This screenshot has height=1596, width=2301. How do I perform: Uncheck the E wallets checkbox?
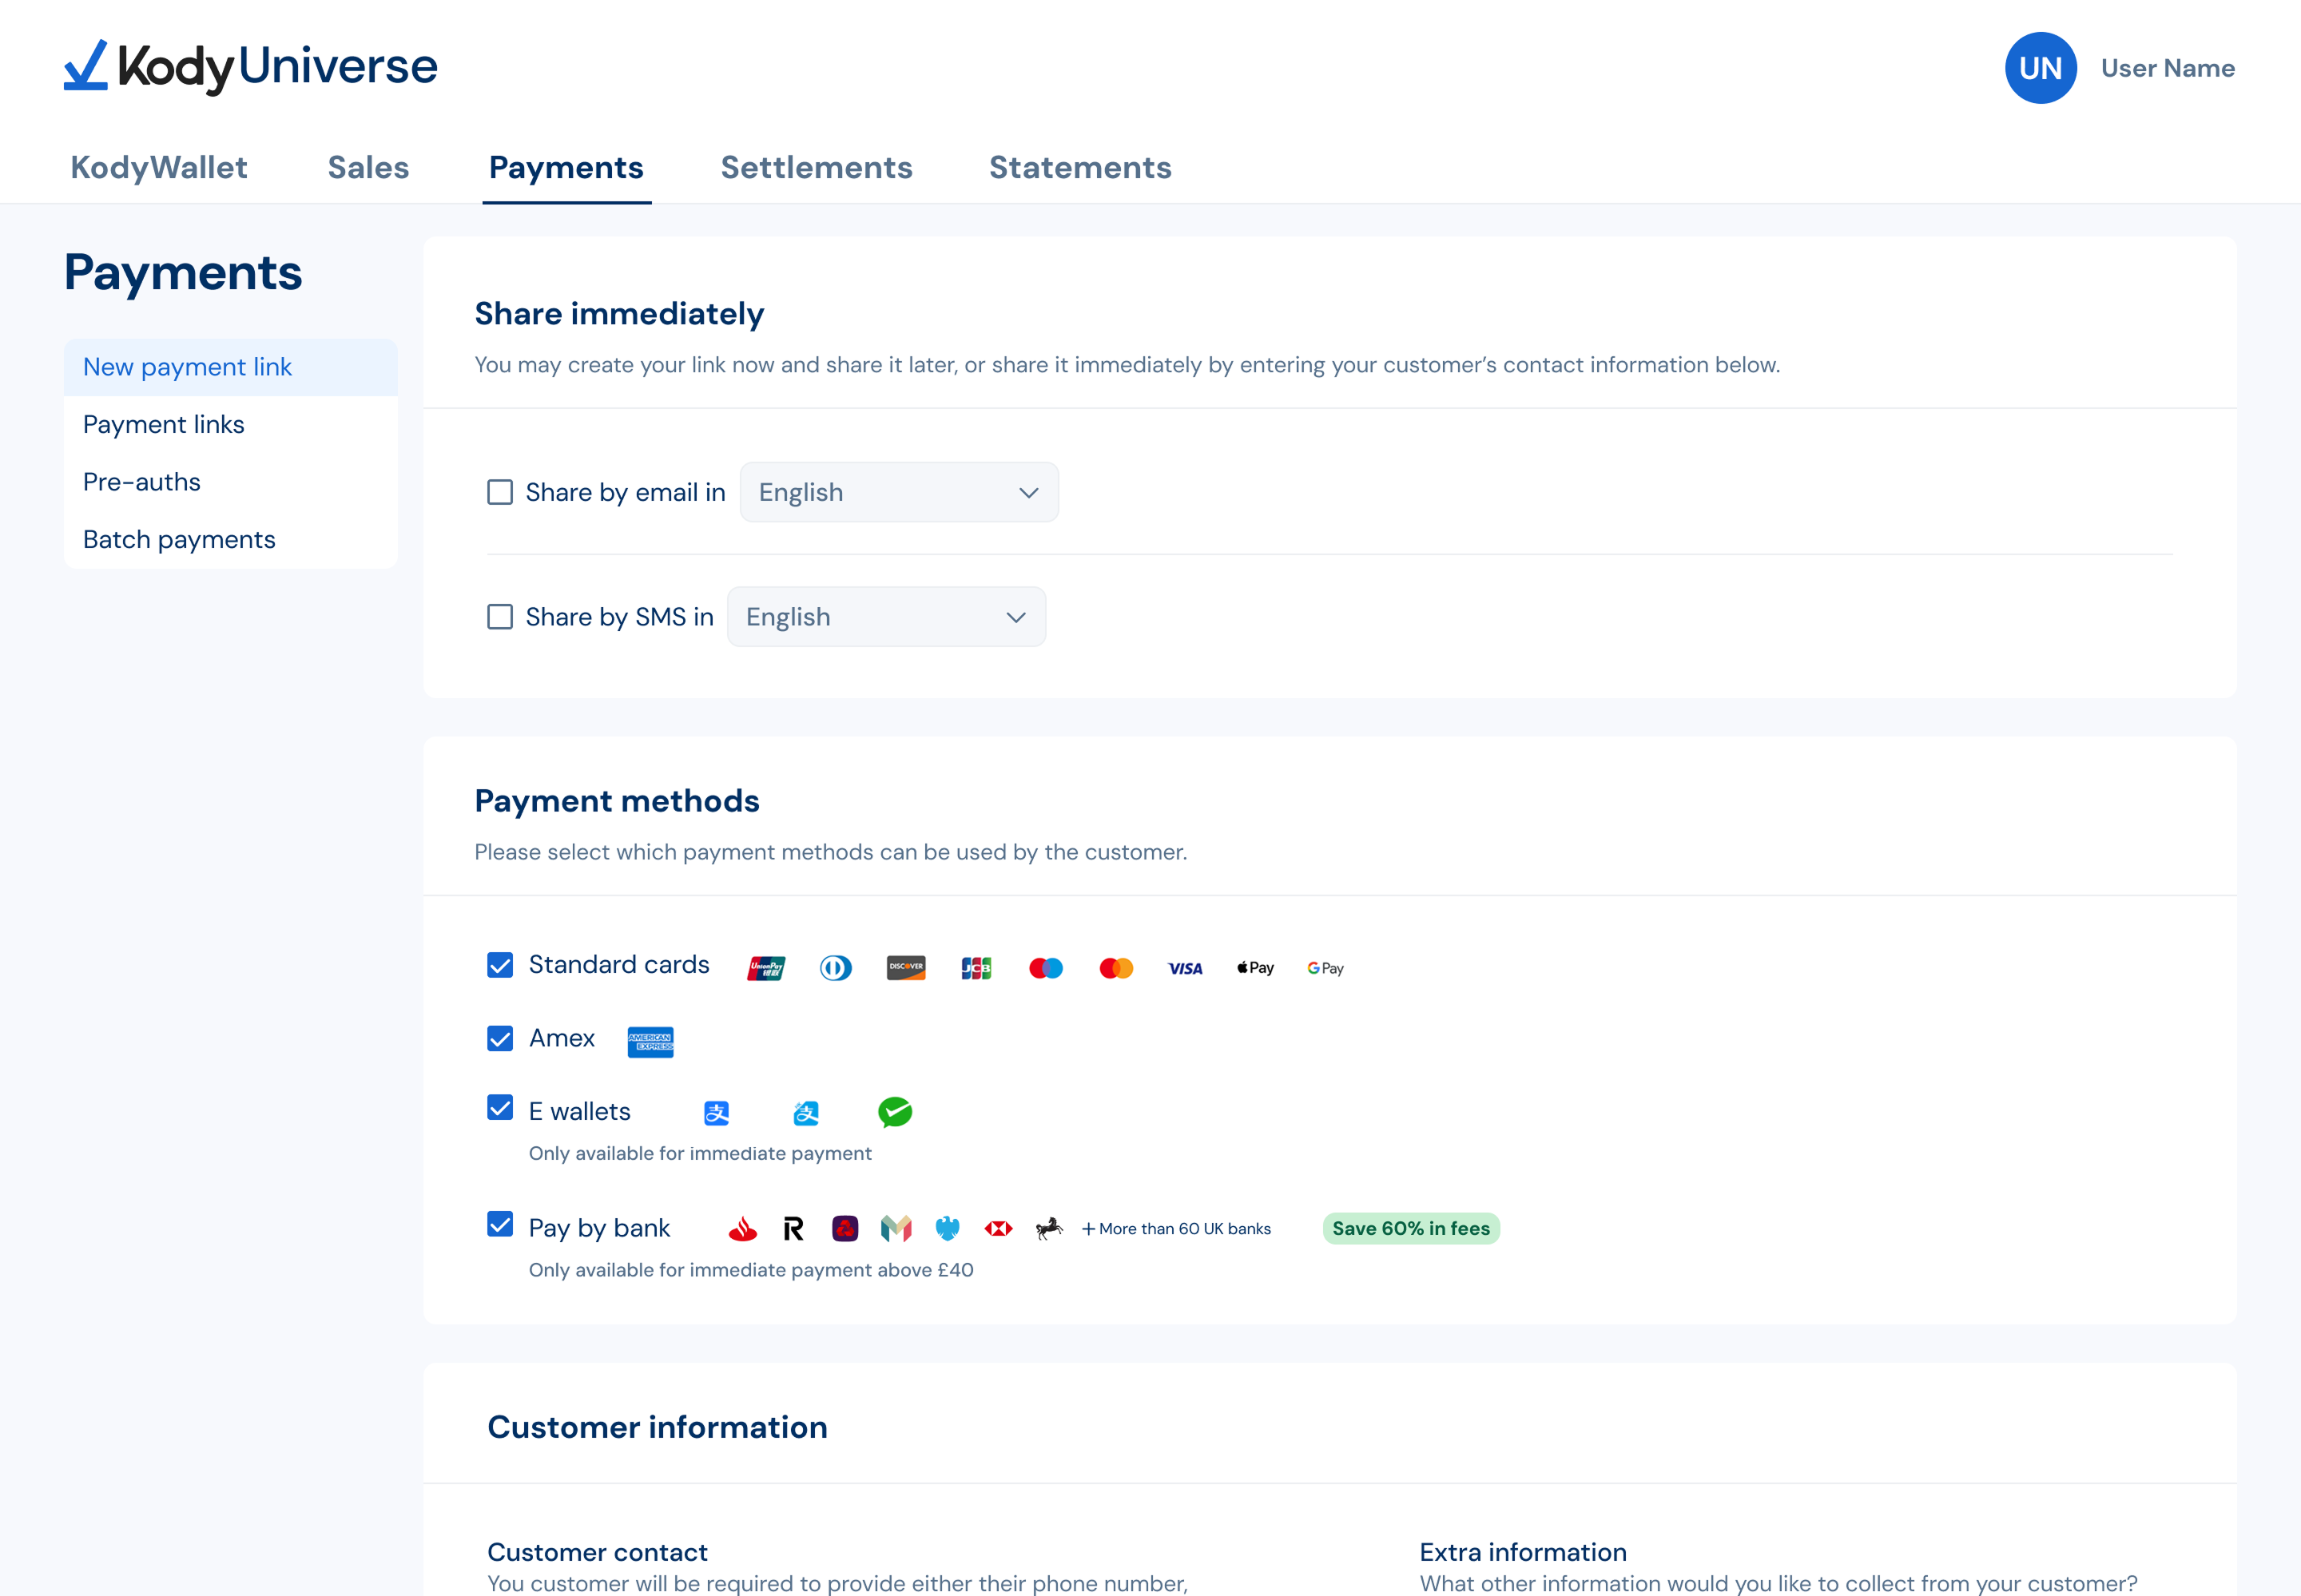(x=500, y=1108)
